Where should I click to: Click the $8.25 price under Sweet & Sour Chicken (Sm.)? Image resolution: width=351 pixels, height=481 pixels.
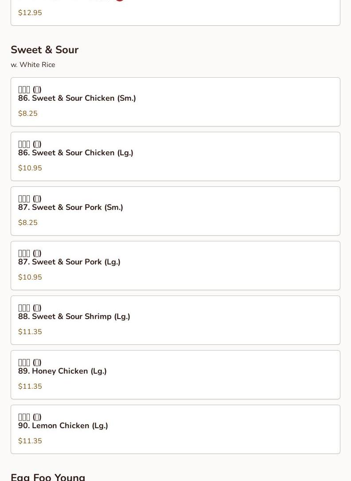[28, 114]
